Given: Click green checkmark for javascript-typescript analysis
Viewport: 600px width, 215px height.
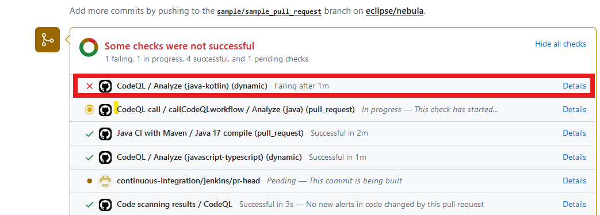Looking at the screenshot, I should coord(90,158).
